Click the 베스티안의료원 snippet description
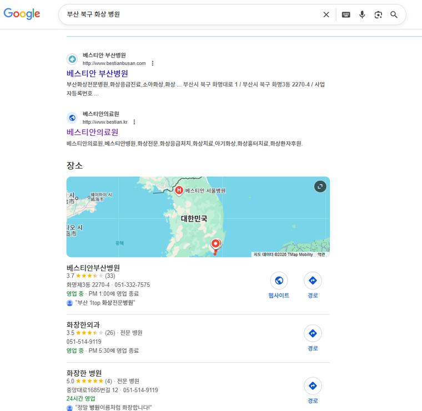 pyautogui.click(x=184, y=144)
